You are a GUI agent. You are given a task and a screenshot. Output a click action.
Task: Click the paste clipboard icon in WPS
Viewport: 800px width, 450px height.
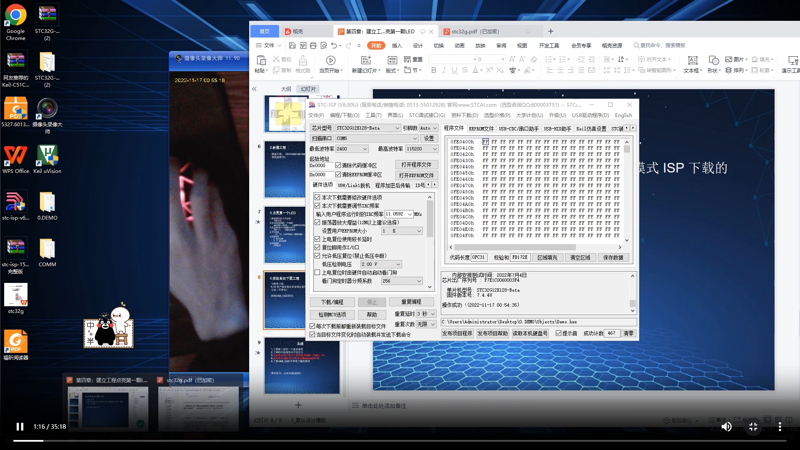tap(261, 60)
